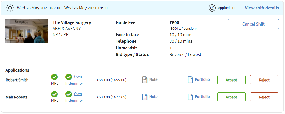Accept Mair Roberts' application
The width and height of the screenshot is (285, 114).
pos(231,97)
